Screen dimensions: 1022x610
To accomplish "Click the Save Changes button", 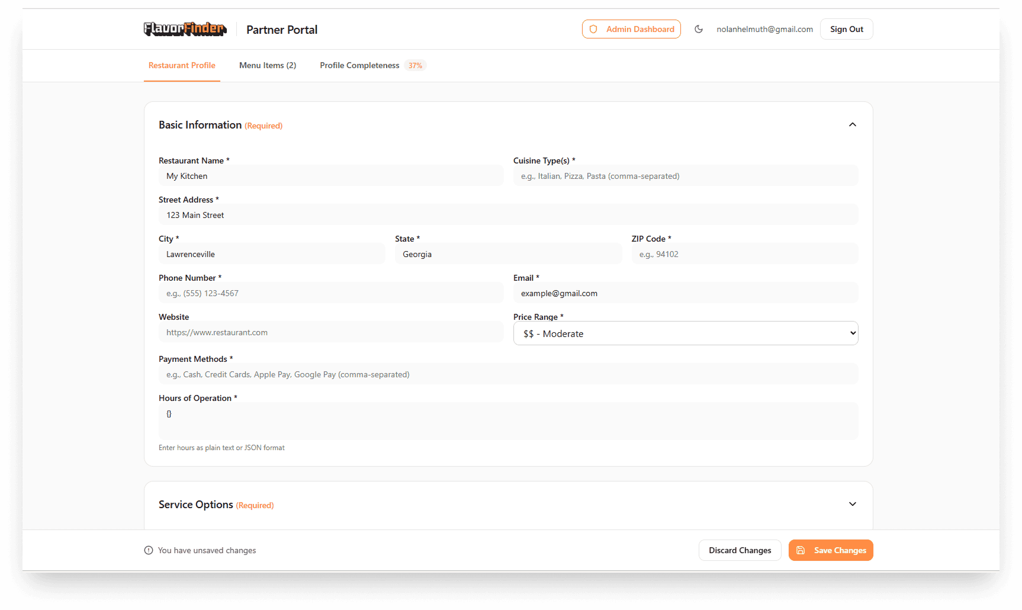I will coord(831,550).
